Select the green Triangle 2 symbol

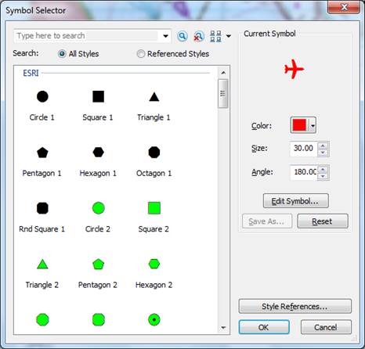42,264
